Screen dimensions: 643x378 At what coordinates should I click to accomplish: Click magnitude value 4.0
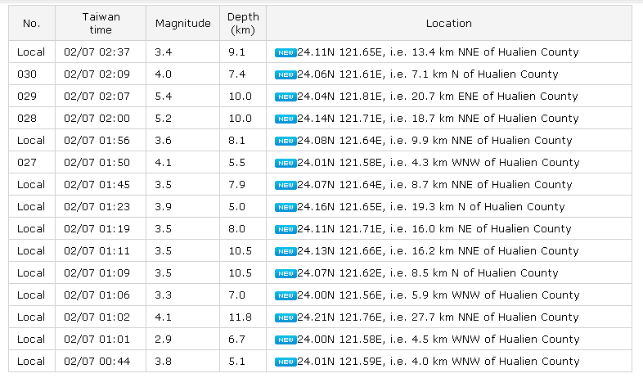(164, 74)
